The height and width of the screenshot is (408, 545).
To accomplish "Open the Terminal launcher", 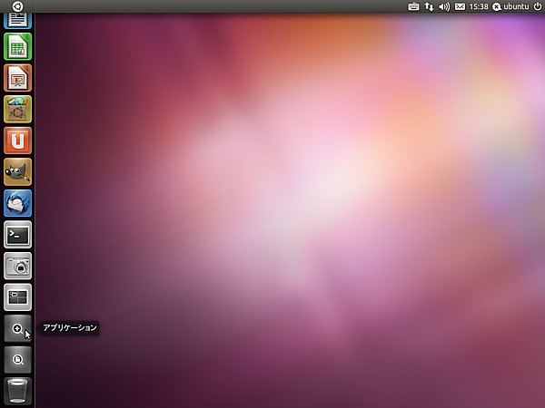I will 18,235.
